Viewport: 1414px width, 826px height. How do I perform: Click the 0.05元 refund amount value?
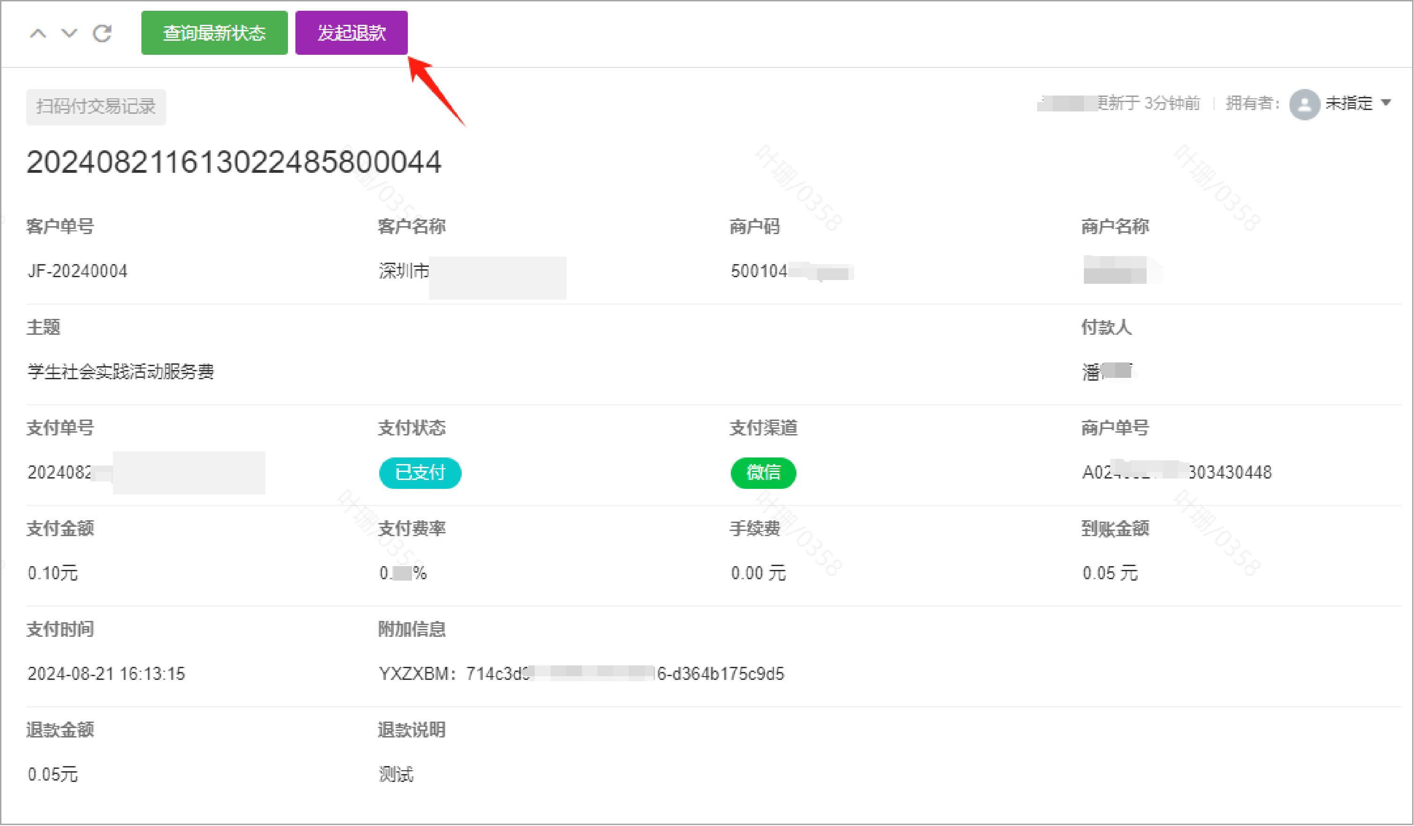coord(53,774)
